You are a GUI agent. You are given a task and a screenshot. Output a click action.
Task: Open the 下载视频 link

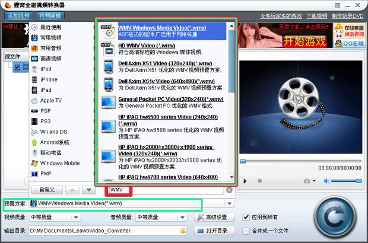coord(316,16)
